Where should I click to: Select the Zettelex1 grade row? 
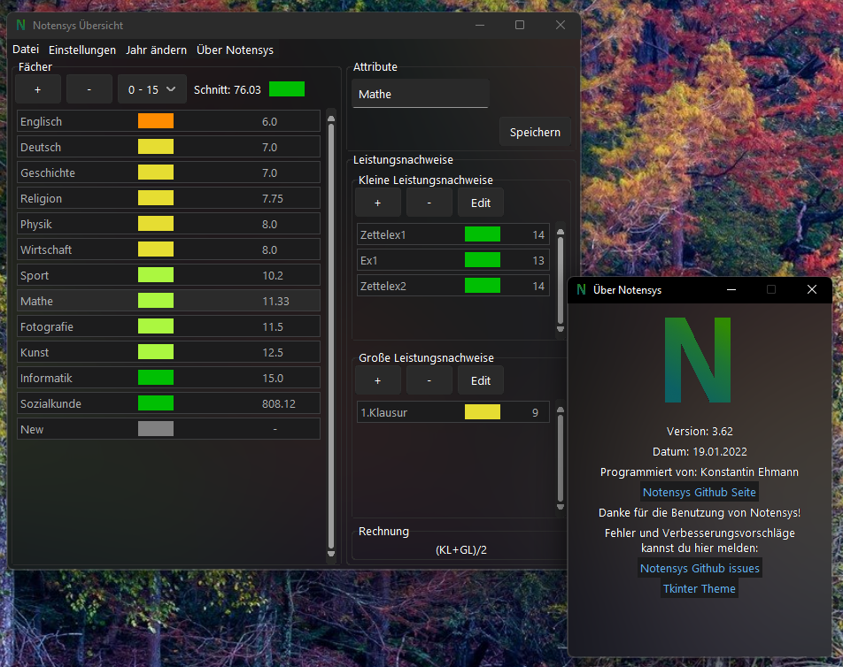(x=453, y=234)
